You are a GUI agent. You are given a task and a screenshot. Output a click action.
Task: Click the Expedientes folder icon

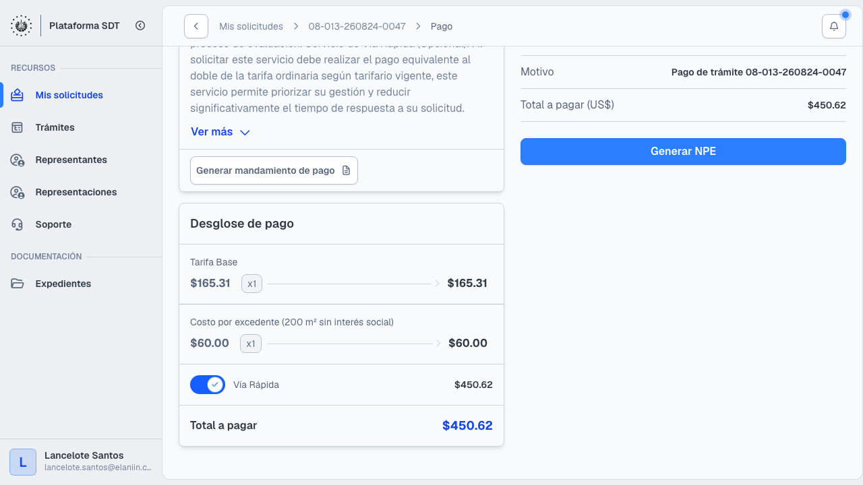point(18,284)
